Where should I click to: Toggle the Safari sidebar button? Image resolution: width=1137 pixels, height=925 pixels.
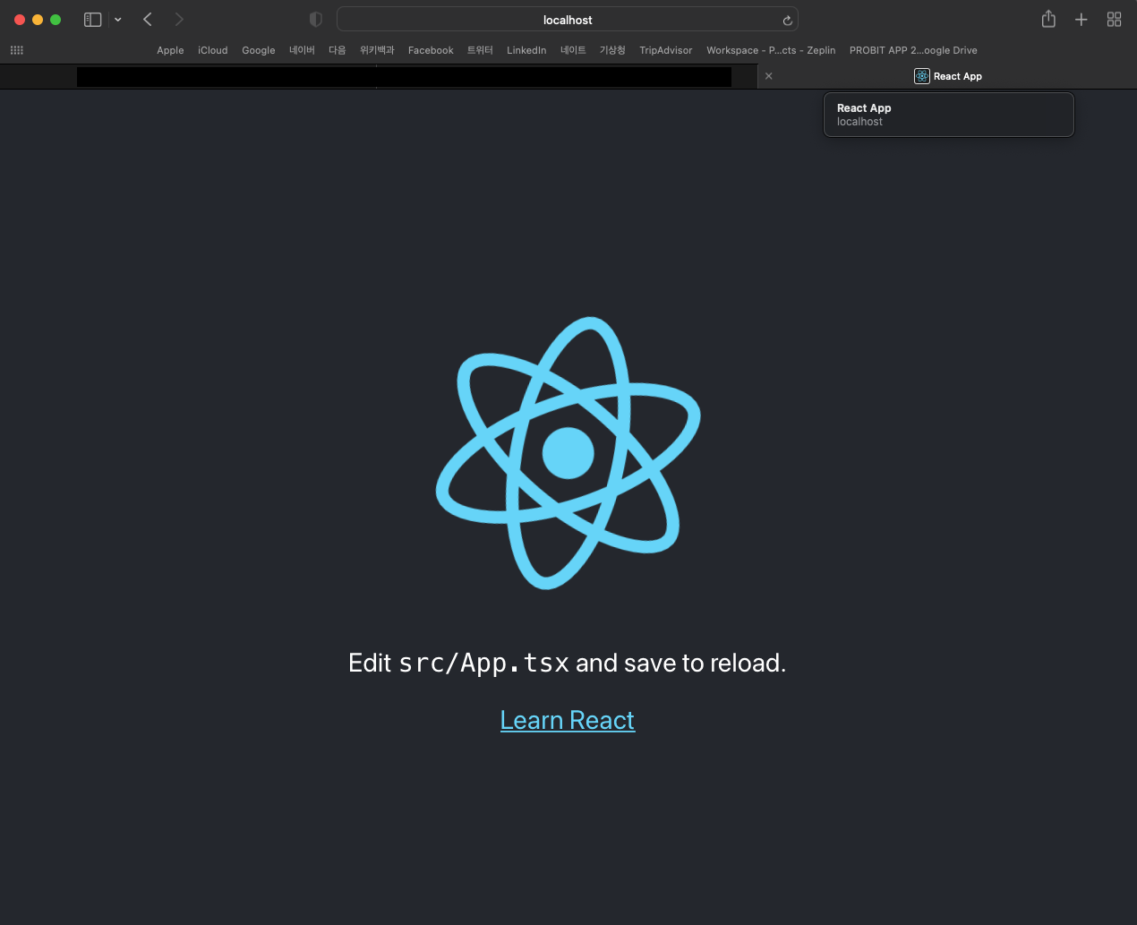pyautogui.click(x=92, y=20)
